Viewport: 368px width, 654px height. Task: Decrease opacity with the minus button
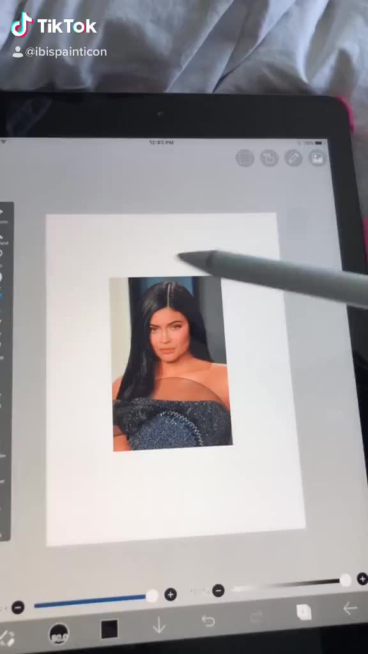tap(218, 590)
